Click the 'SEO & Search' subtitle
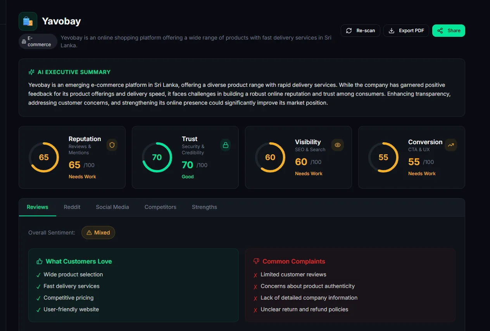The image size is (490, 331). (310, 150)
